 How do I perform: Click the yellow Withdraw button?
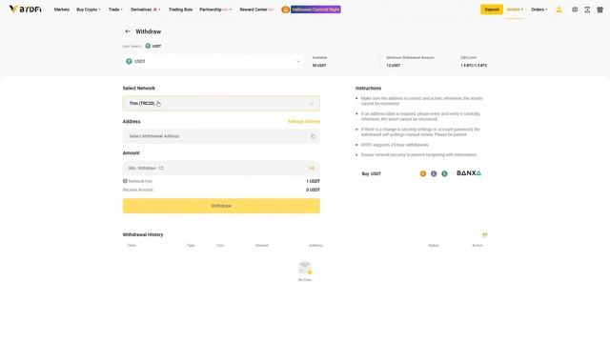(221, 206)
